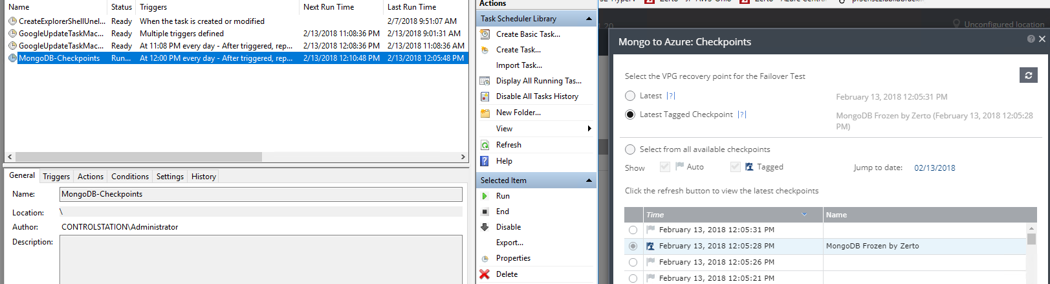Click the End task stop icon

click(485, 212)
